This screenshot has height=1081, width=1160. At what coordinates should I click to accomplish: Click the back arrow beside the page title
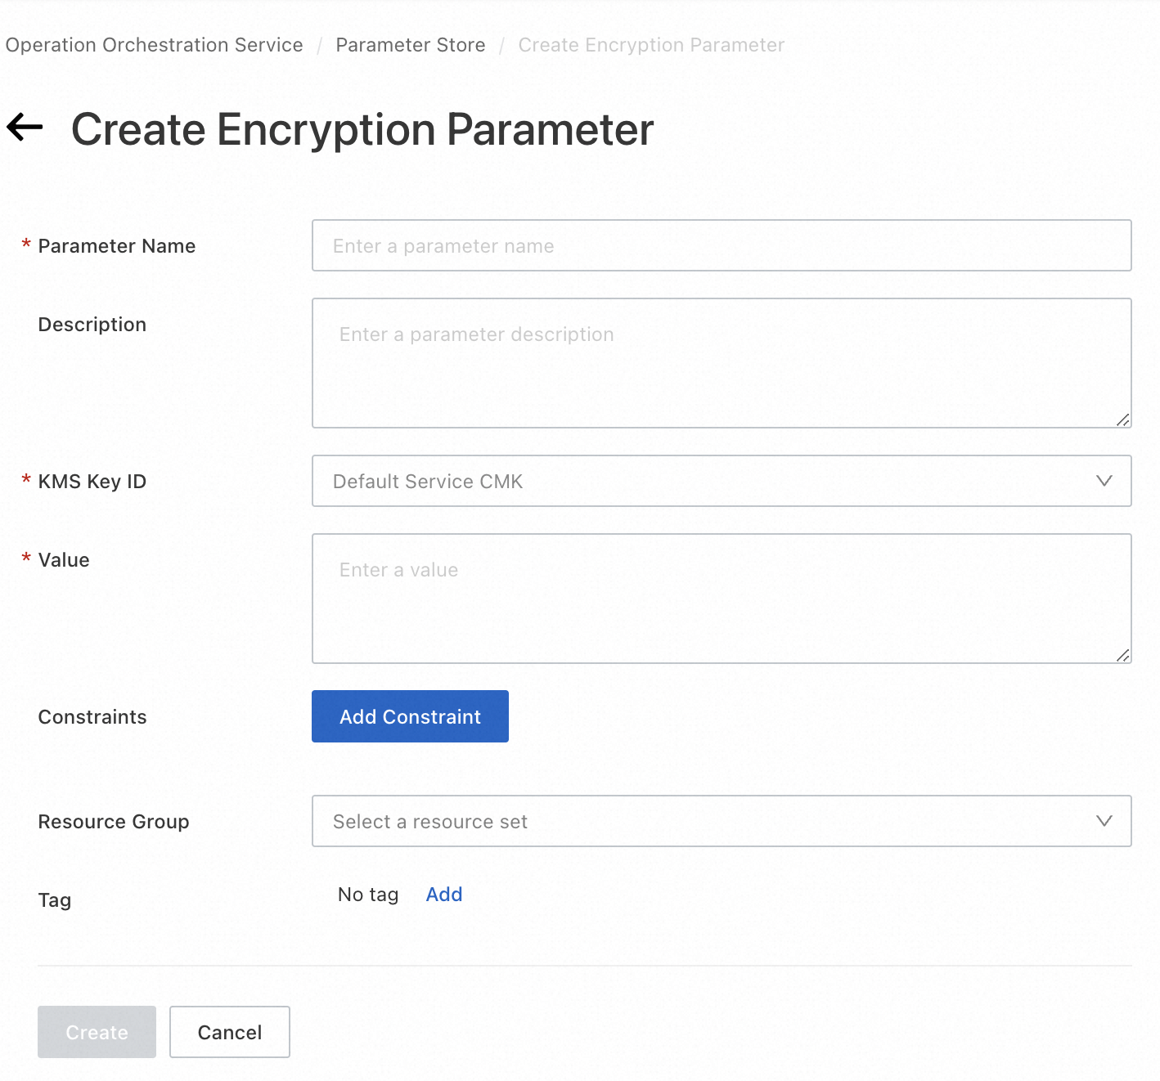[x=25, y=127]
